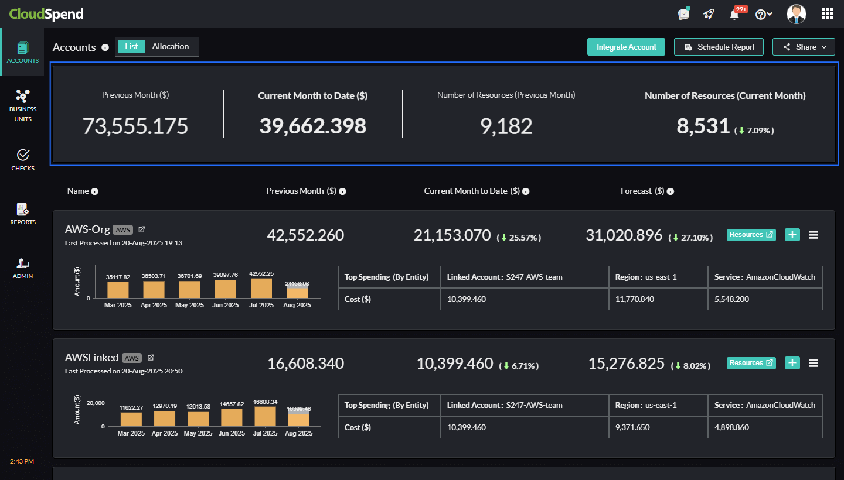Switch to Allocation view

click(171, 47)
